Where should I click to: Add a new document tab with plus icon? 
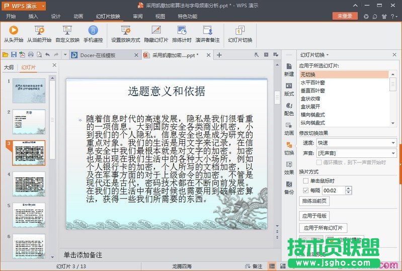[x=219, y=55]
